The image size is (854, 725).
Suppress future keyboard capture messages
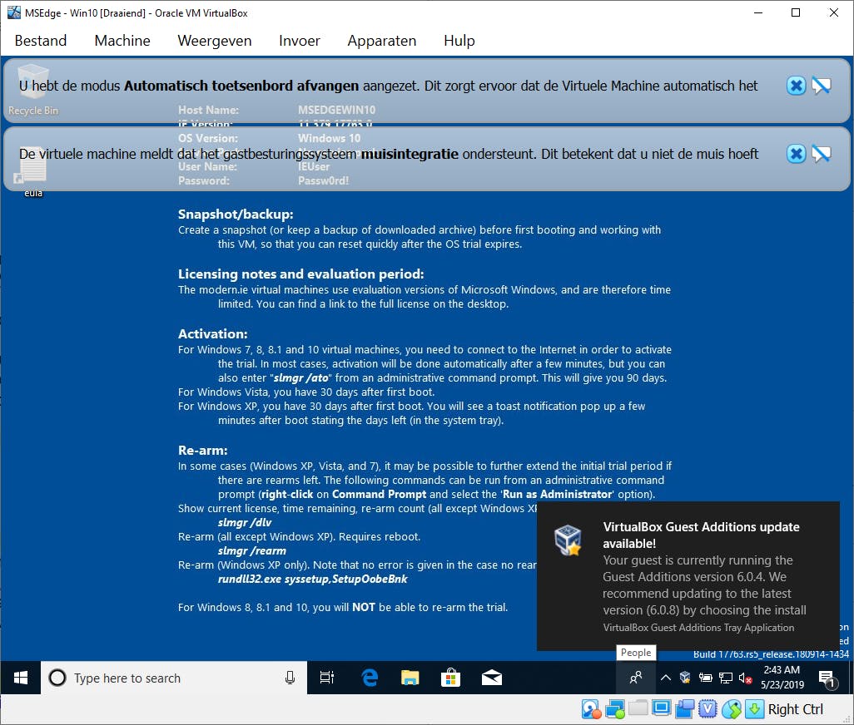821,86
